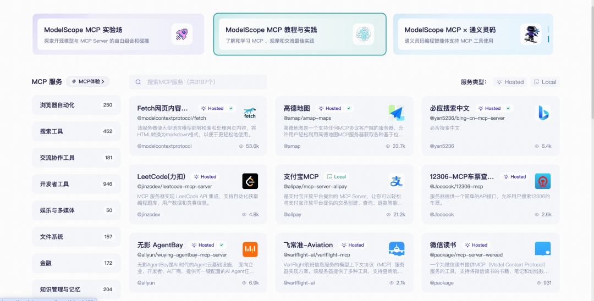Open the 微信读书 card title
The width and height of the screenshot is (594, 301).
443,245
